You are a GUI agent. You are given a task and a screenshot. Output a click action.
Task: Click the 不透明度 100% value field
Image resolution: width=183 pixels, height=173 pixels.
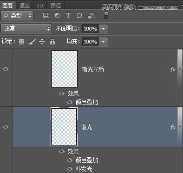coord(90,29)
